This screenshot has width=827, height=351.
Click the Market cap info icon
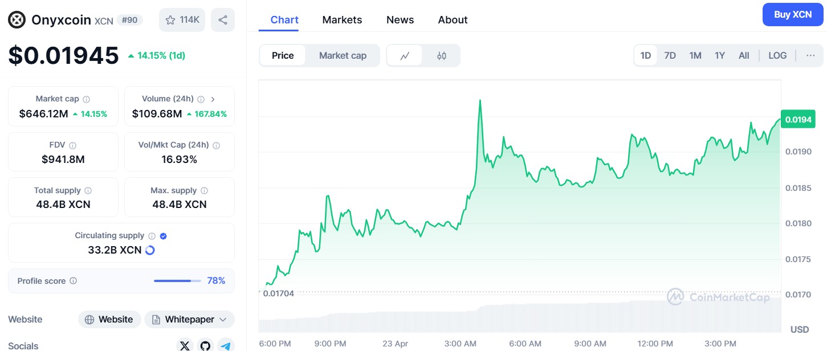(86, 99)
